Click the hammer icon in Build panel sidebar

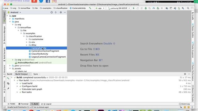pyautogui.click(x=8, y=78)
